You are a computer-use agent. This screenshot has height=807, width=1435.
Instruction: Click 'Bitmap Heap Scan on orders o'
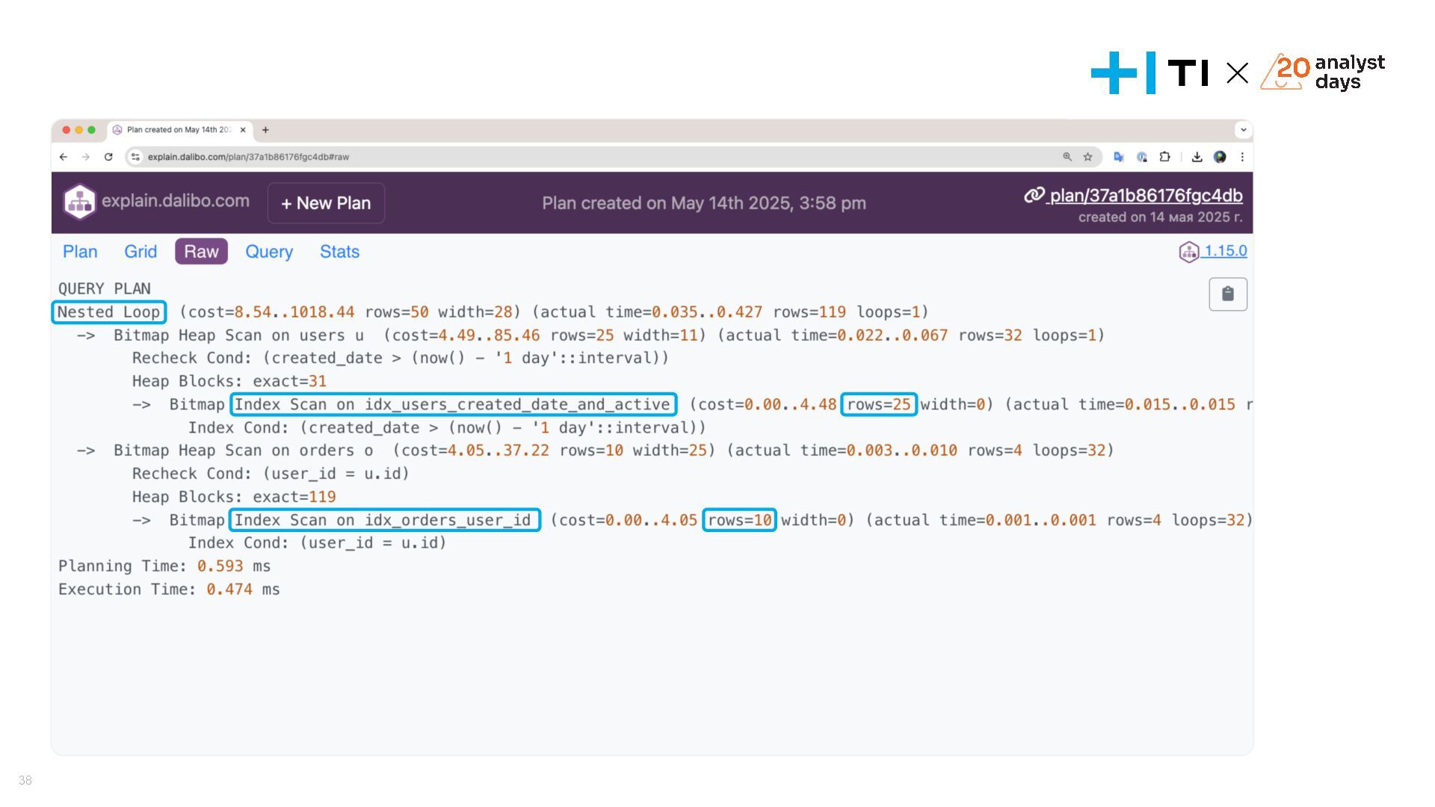click(243, 451)
